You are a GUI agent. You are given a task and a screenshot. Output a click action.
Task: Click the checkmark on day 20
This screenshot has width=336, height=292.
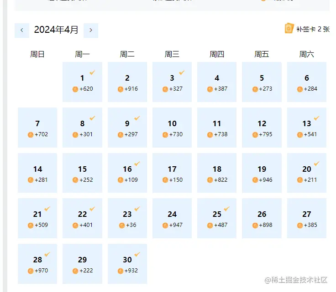coord(317,164)
